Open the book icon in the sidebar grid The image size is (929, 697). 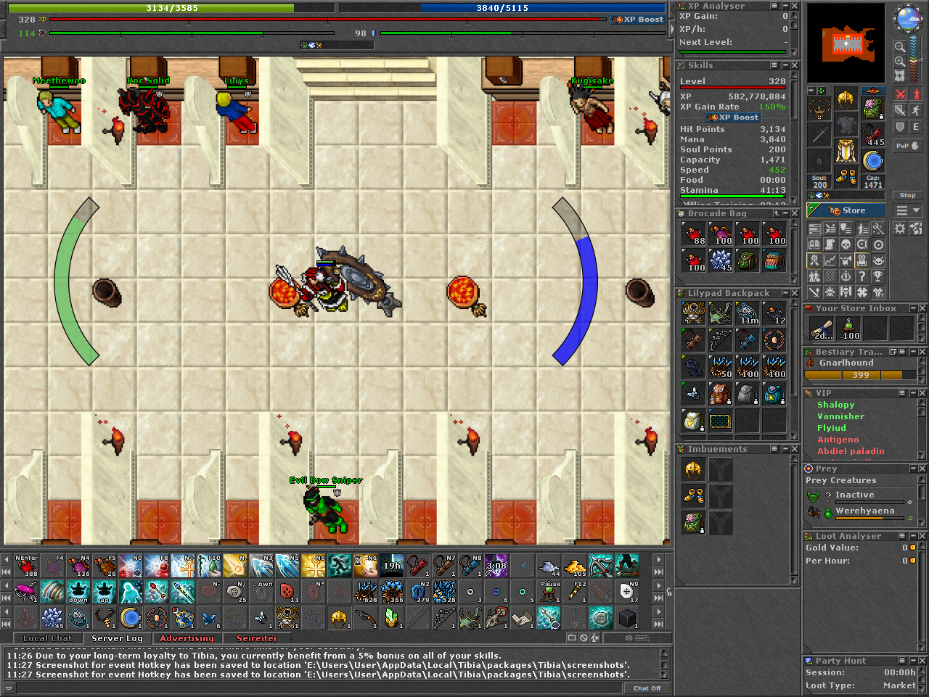(x=814, y=244)
